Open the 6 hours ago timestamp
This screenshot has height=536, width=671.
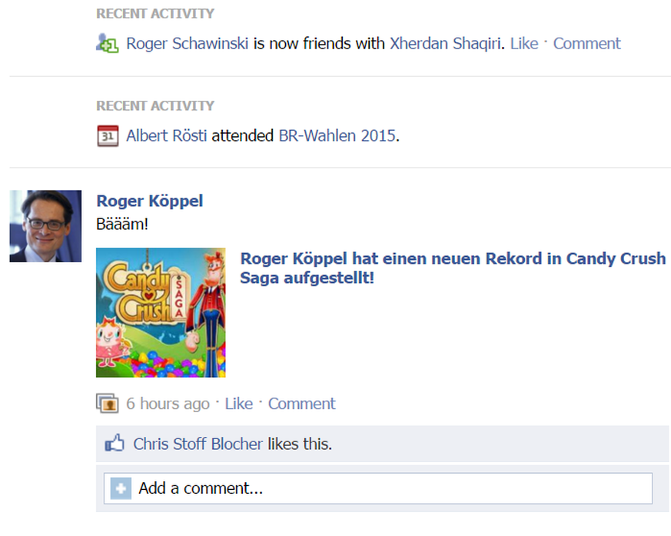click(168, 404)
